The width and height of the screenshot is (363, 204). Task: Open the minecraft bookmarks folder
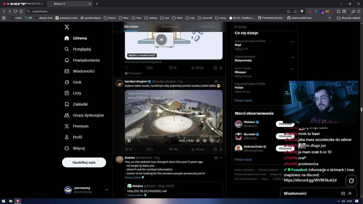[205, 18]
